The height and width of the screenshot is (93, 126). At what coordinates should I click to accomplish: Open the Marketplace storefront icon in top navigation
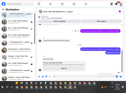(74, 4)
